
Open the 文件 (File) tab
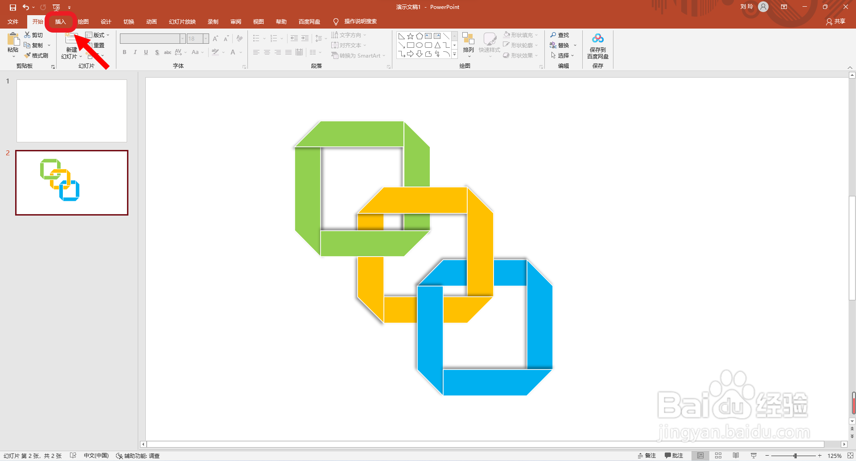pos(13,21)
